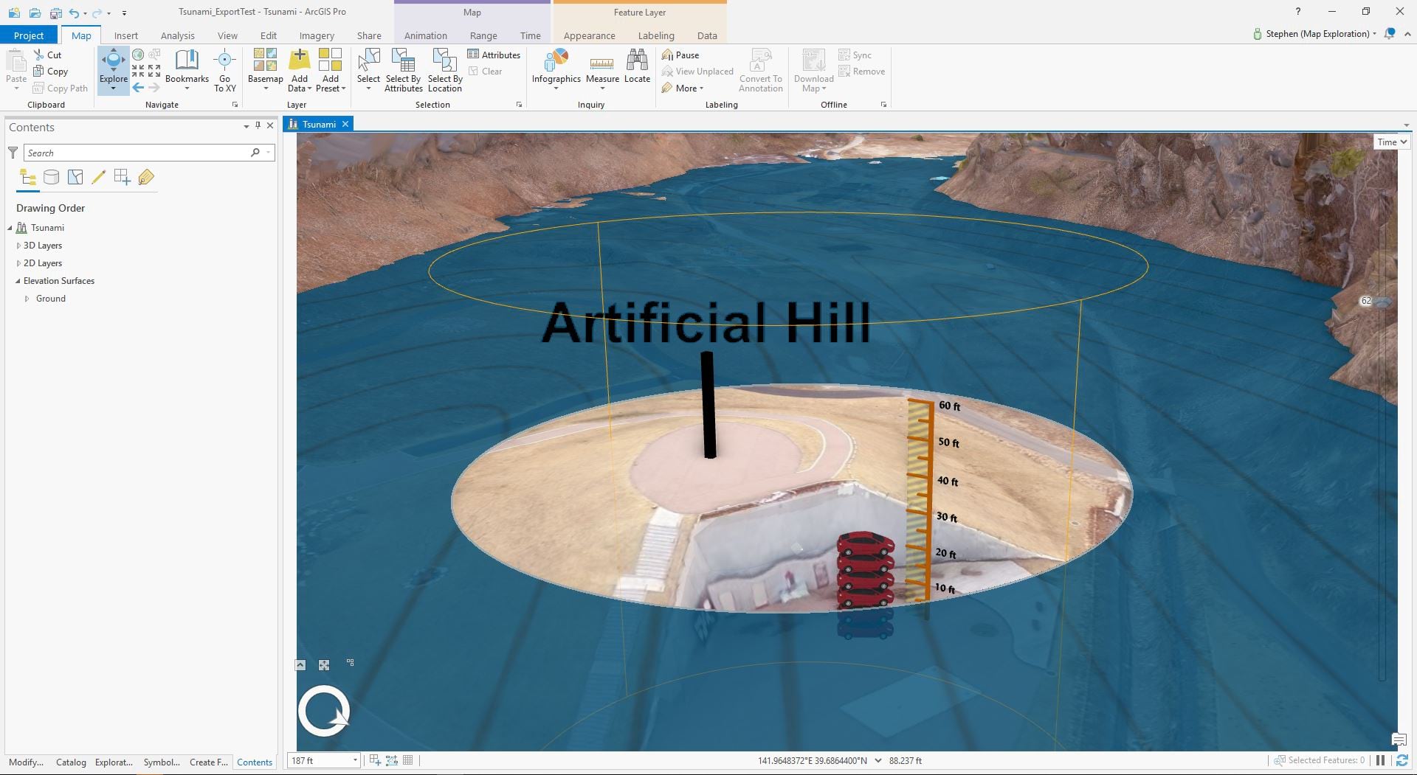
Task: Undo the last action
Action: [x=74, y=13]
